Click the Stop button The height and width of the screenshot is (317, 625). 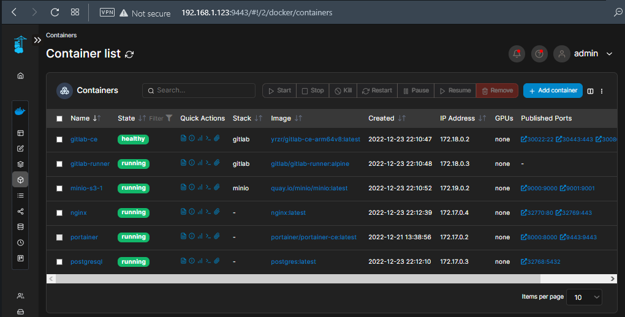pyautogui.click(x=312, y=91)
